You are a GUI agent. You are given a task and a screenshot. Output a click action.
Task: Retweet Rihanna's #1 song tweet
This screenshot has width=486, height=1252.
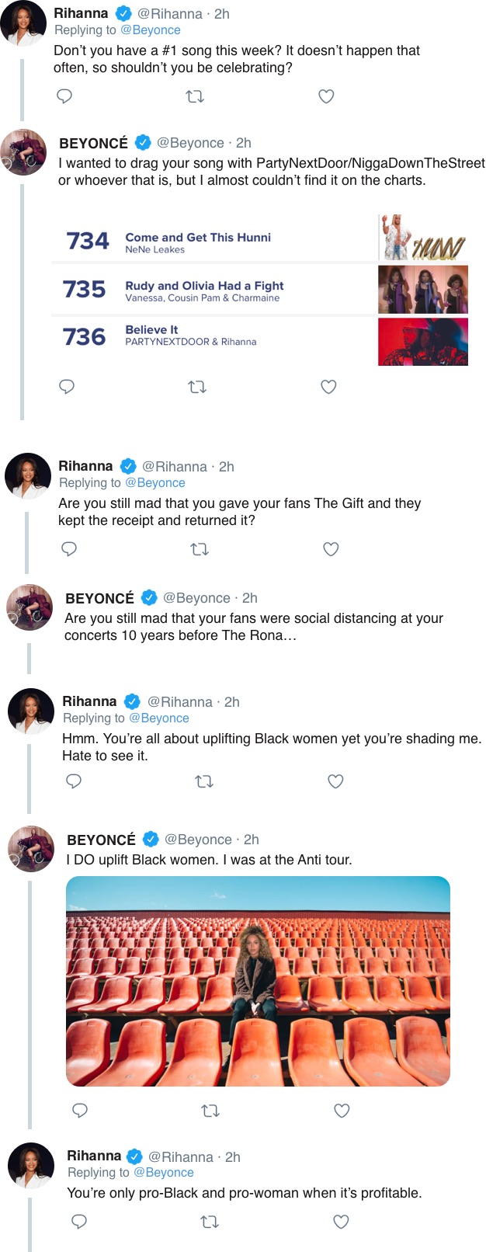[x=196, y=97]
